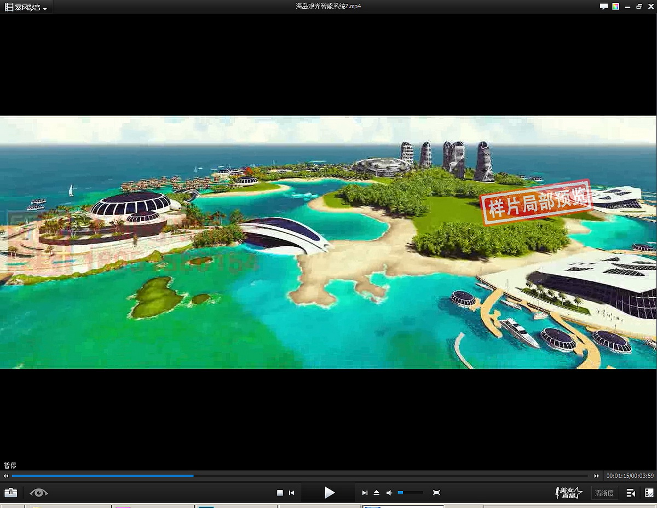The width and height of the screenshot is (657, 508).
Task: Click the fast-forward arrows right of the seek bar
Action: pos(597,476)
